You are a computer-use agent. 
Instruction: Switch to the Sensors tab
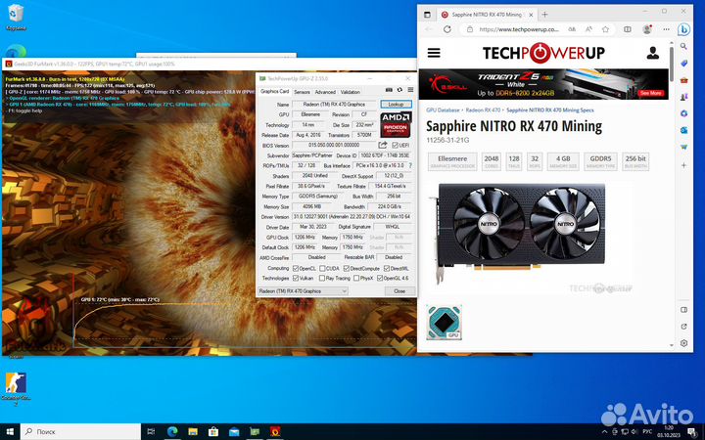coord(302,92)
